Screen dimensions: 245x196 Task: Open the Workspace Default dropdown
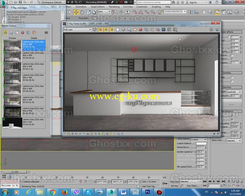pyautogui.click(x=53, y=2)
